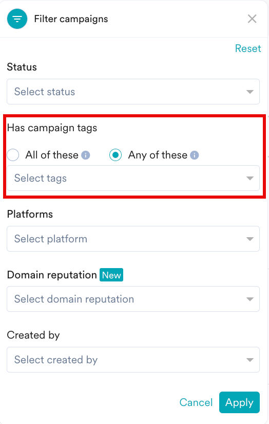Click the arrow in Select created by field

click(250, 360)
